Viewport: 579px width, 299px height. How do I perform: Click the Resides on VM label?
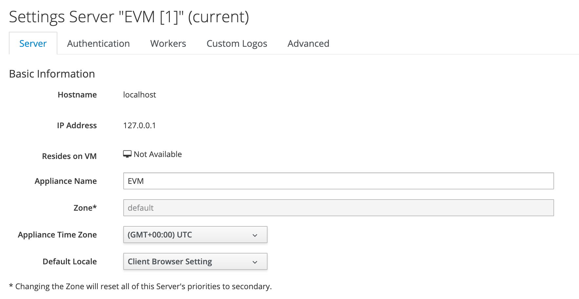(x=69, y=156)
